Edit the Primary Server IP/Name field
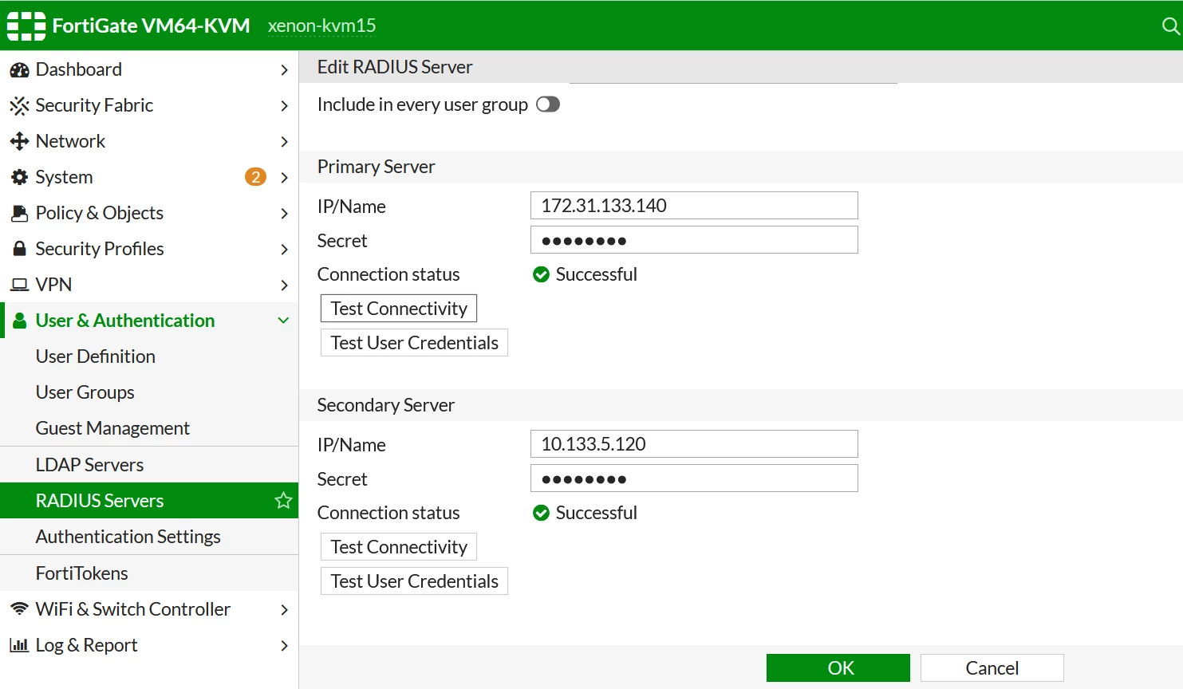The image size is (1183, 689). point(694,206)
